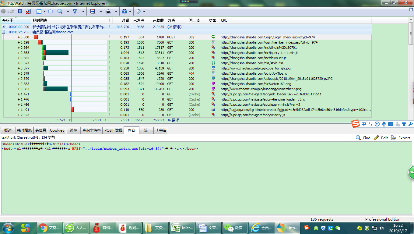Click the Edit button in content panel
414x234 pixels.
[381, 138]
